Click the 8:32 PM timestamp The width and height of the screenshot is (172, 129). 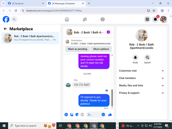[x=87, y=74]
